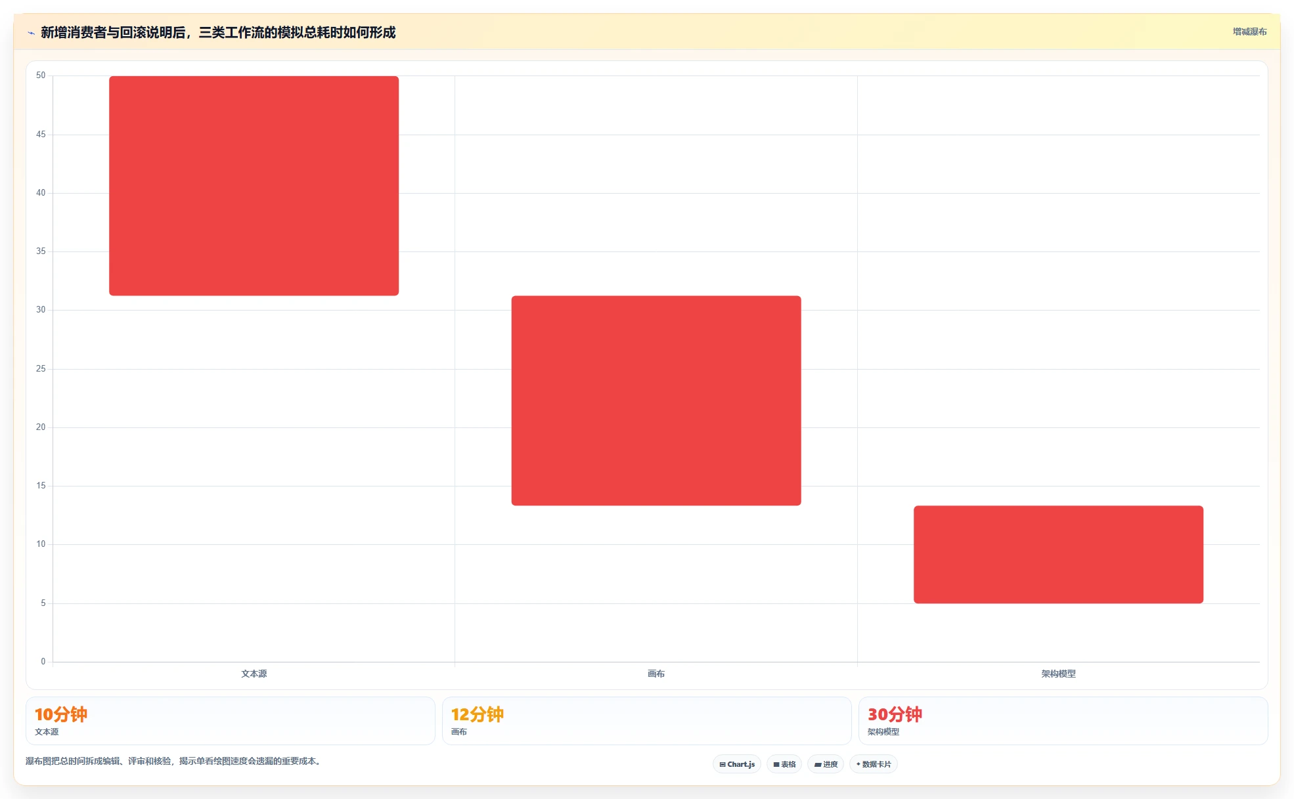Click the 进度 tag chip
Image resolution: width=1294 pixels, height=799 pixels.
pyautogui.click(x=826, y=764)
